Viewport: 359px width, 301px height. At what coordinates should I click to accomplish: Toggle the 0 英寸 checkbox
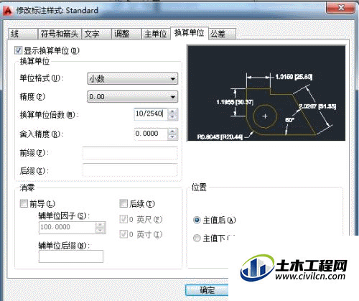[x=123, y=234]
